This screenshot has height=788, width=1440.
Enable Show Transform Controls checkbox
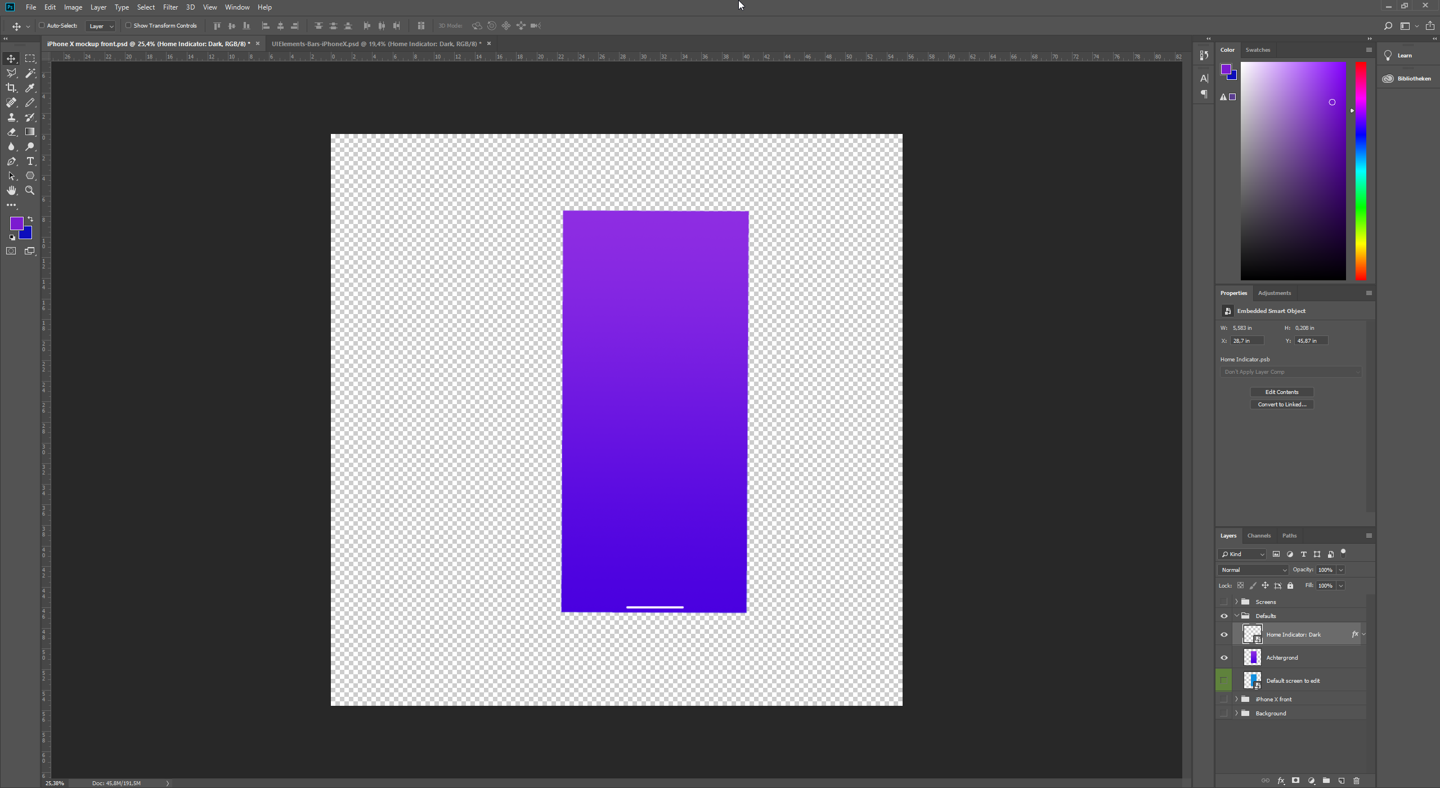click(x=128, y=25)
